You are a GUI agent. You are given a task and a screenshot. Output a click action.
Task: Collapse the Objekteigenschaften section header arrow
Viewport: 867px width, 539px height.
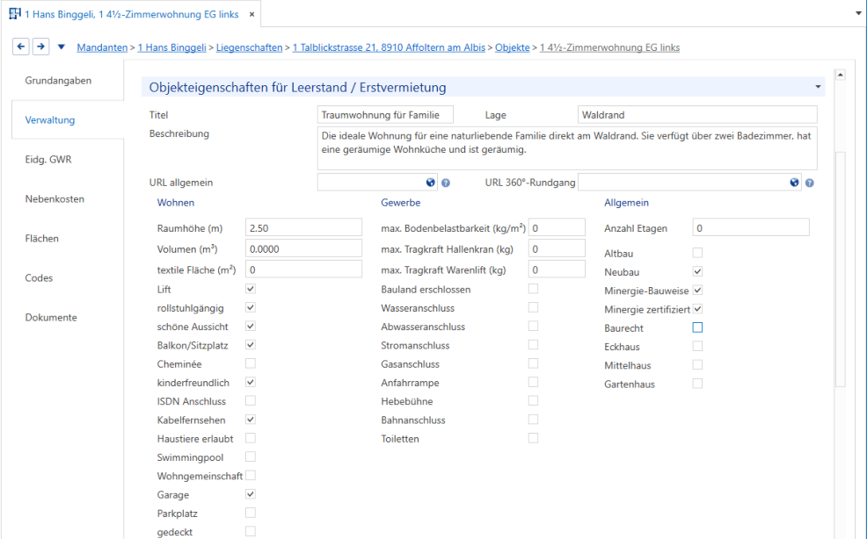pyautogui.click(x=818, y=87)
